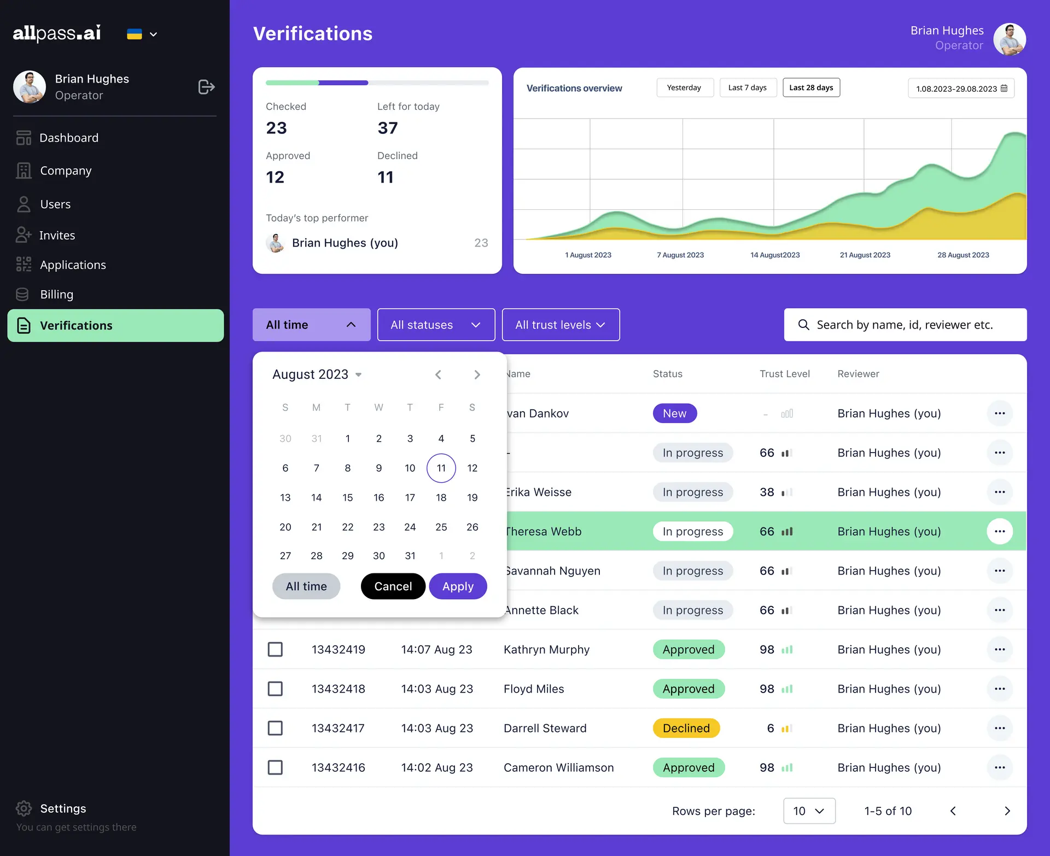The image size is (1050, 856).
Task: Open the Rows per page dropdown
Action: point(809,811)
